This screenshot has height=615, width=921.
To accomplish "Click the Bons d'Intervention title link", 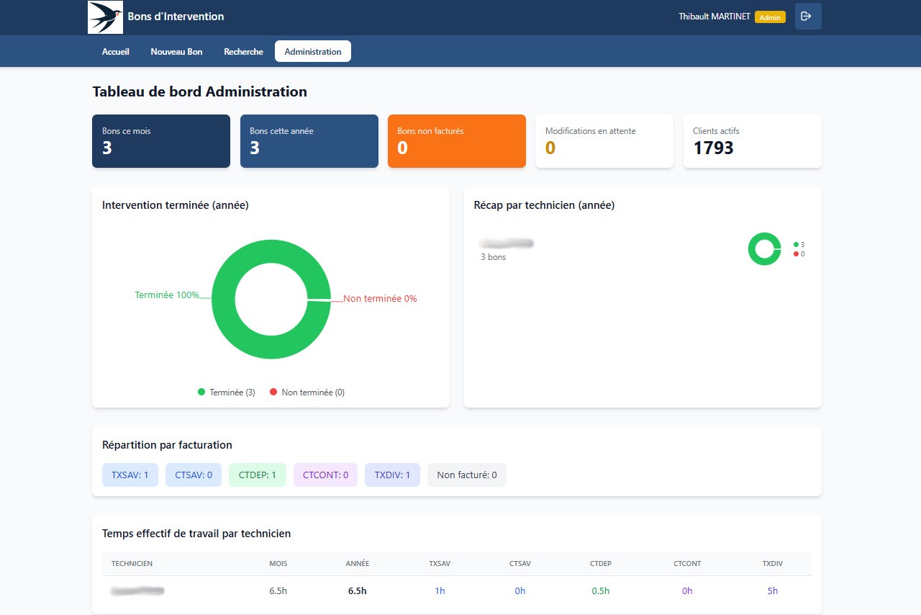I will [x=176, y=17].
